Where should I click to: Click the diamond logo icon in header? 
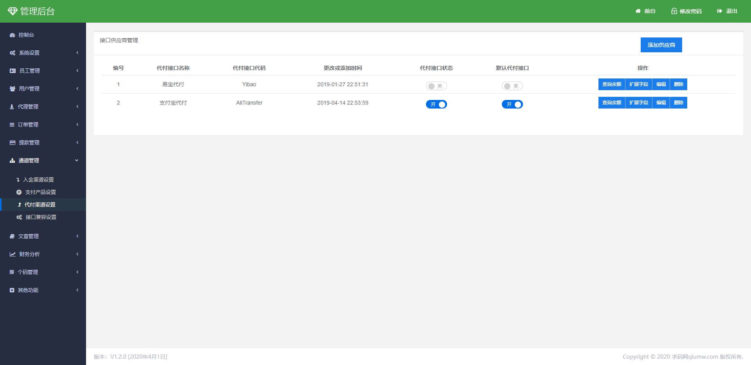coord(13,11)
